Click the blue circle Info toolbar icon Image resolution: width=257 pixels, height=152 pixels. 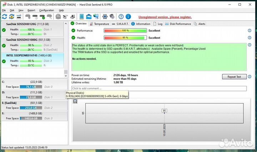(128, 16)
